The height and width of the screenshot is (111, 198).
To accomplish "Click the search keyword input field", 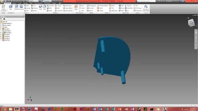I will click(146, 1).
